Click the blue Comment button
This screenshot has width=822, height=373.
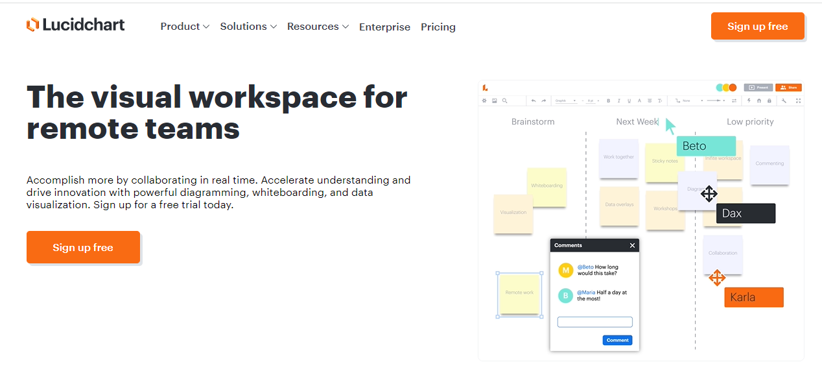pos(617,340)
